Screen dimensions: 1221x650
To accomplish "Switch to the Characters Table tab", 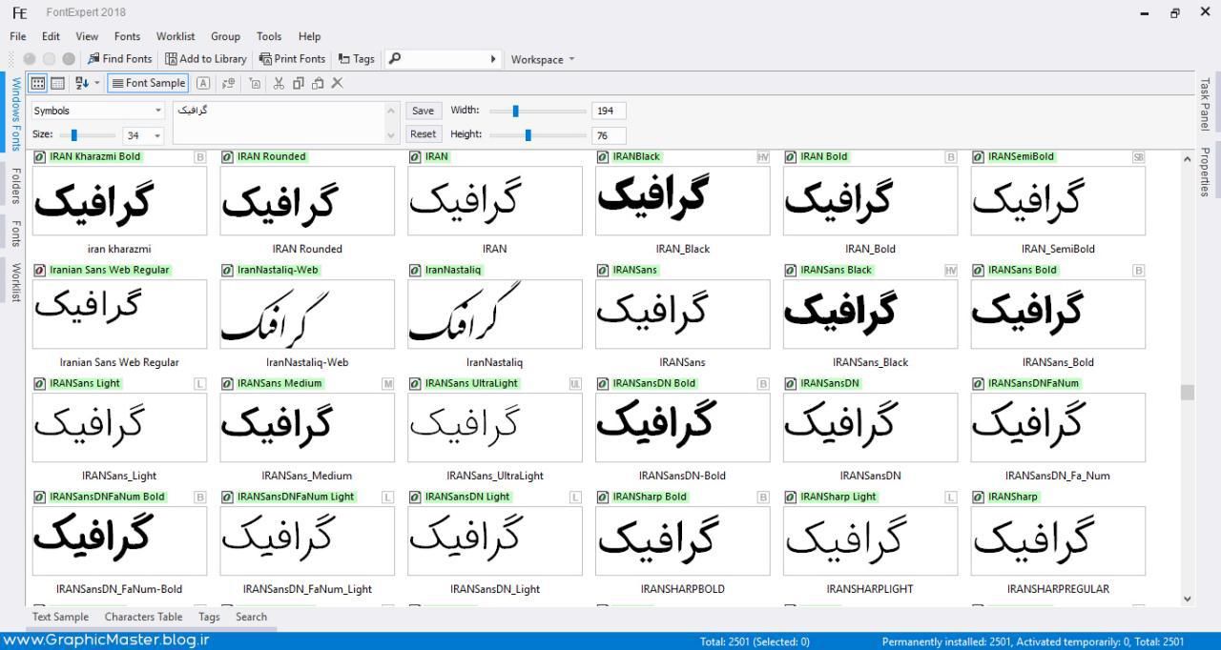I will [x=143, y=617].
